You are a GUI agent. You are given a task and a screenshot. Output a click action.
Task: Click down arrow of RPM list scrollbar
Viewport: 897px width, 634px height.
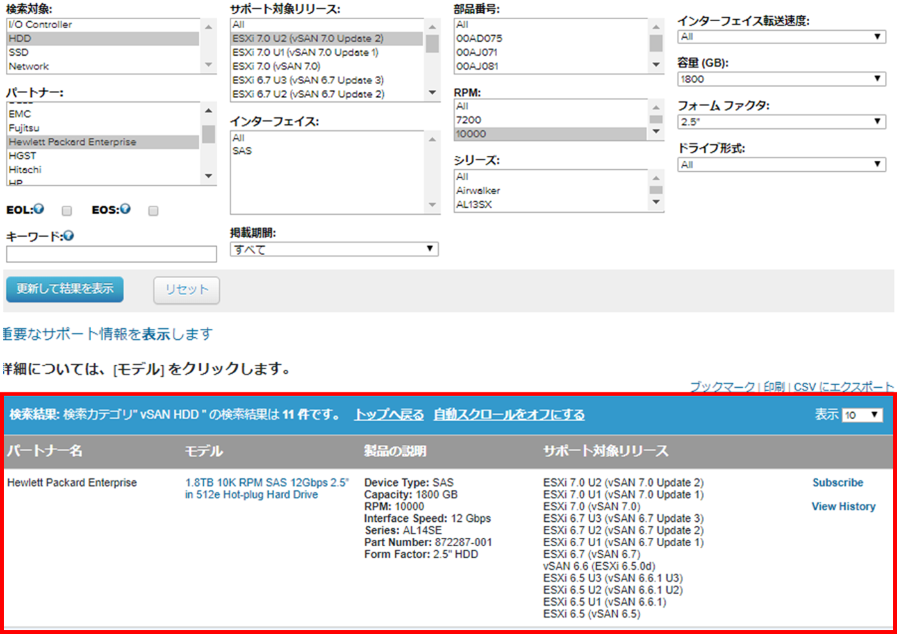tap(656, 132)
